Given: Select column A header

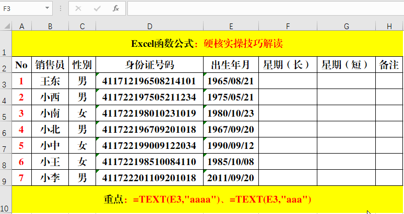Looking at the screenshot, I should 22,26.
